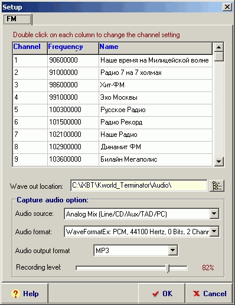Open the folder browse icon for Wave out location
The width and height of the screenshot is (235, 305).
(217, 186)
